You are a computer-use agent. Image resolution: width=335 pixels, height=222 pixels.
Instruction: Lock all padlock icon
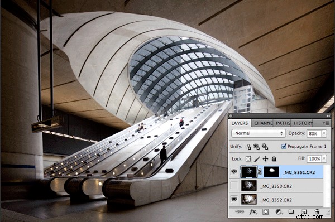click(x=274, y=159)
